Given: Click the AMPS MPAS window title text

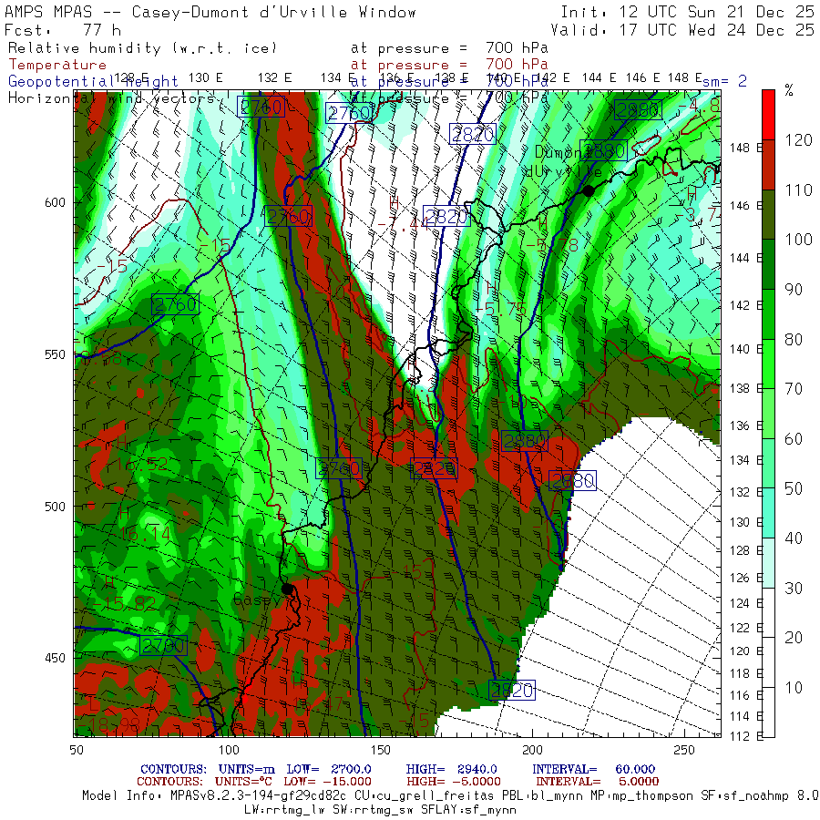Looking at the screenshot, I should pos(210,13).
